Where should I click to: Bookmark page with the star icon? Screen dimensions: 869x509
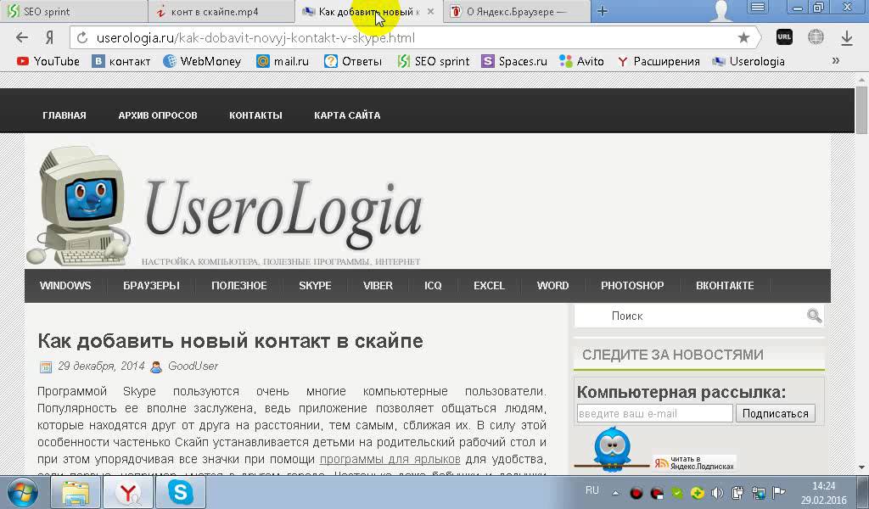(x=743, y=37)
